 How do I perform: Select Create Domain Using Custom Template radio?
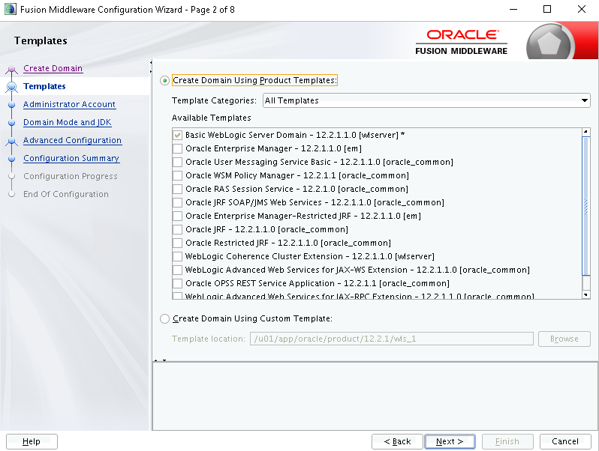click(164, 318)
